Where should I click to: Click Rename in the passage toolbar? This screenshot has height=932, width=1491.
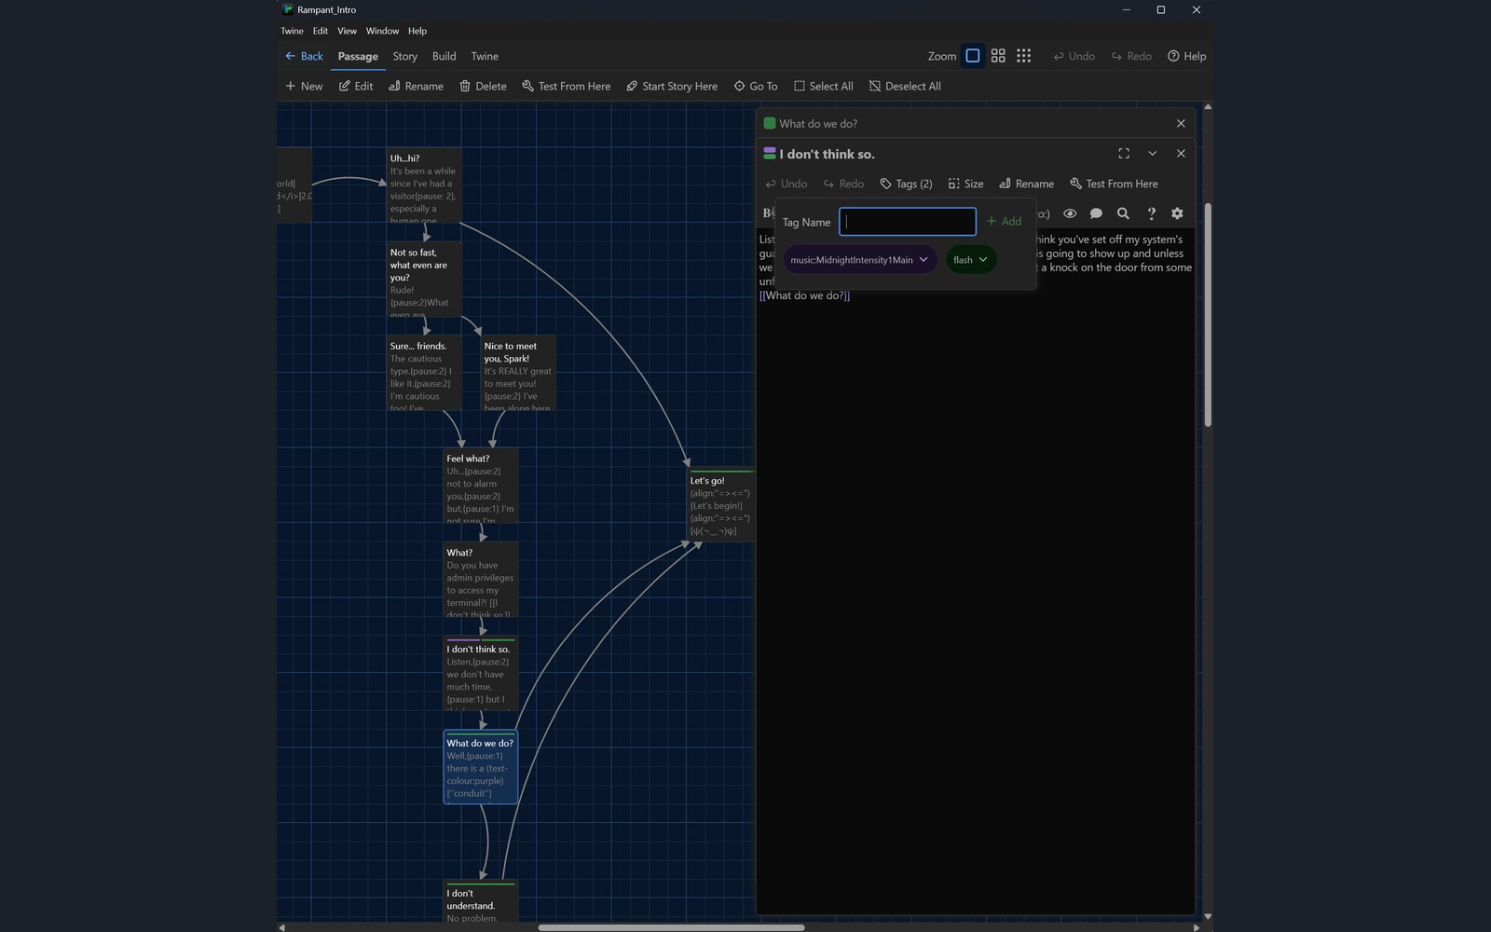coord(416,86)
